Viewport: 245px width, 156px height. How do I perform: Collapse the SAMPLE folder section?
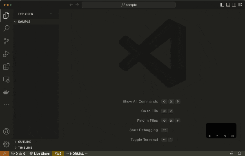click(x=36, y=22)
